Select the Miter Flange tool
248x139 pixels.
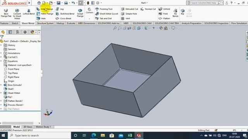(45, 14)
